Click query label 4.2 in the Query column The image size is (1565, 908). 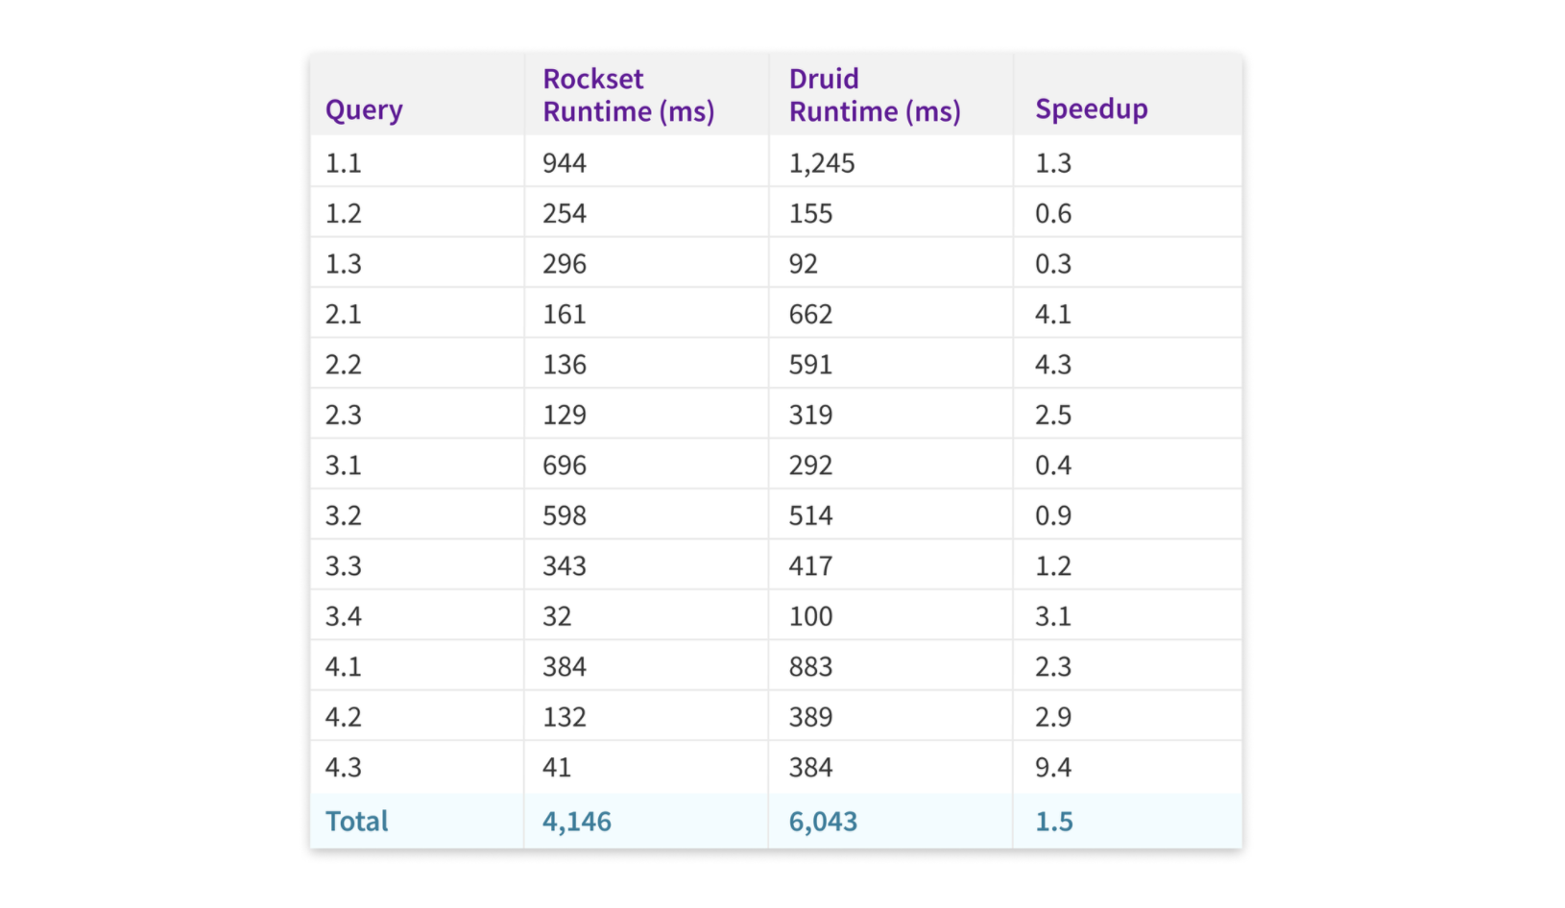tap(344, 717)
